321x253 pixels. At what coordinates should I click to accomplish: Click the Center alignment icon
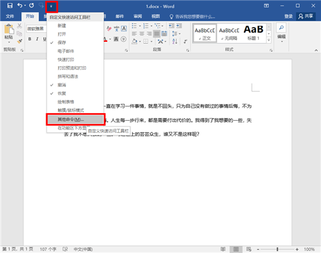tap(142, 33)
